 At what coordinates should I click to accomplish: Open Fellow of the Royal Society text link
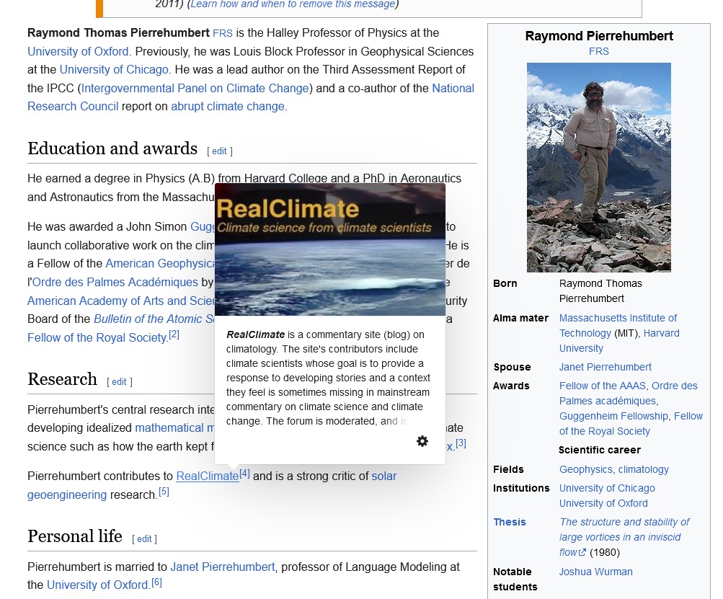pos(97,338)
